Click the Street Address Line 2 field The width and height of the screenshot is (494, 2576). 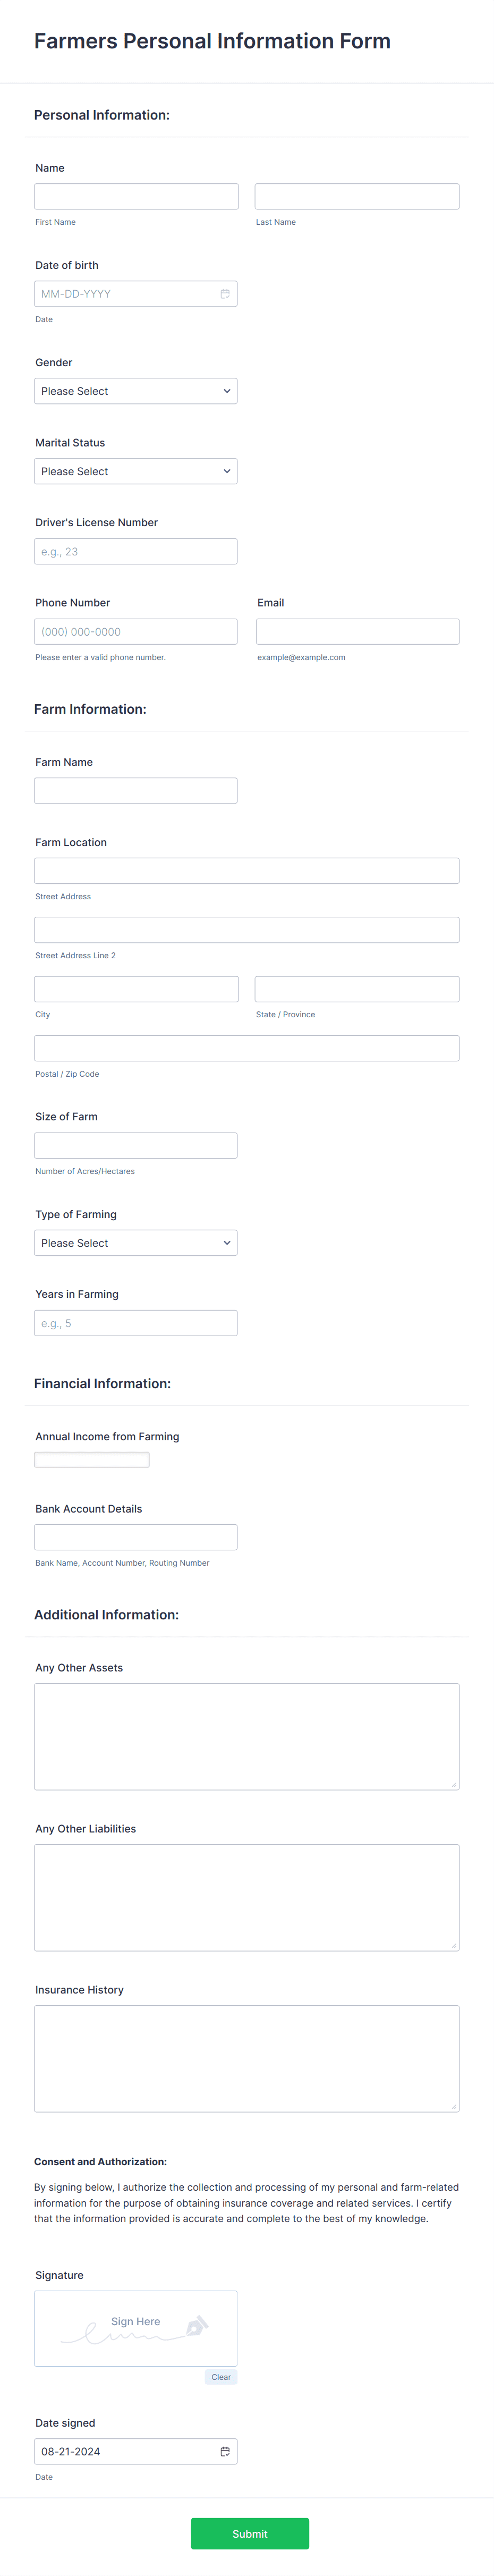click(x=247, y=930)
